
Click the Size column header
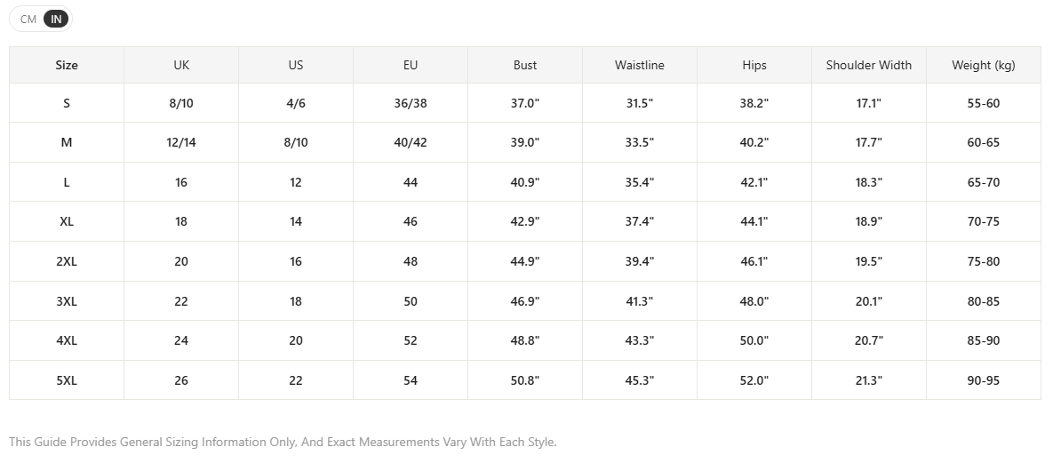click(67, 65)
